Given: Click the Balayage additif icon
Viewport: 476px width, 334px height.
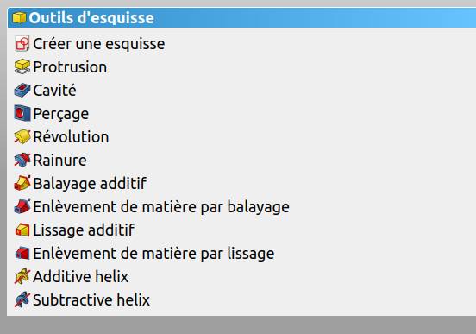Looking at the screenshot, I should click(22, 183).
